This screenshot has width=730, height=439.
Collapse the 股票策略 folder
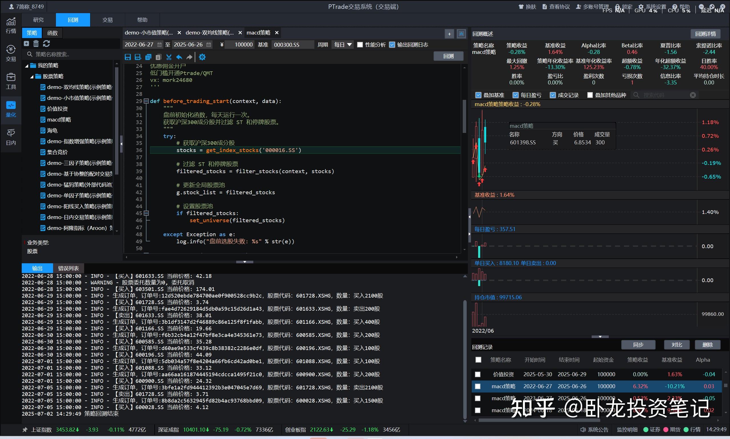32,77
